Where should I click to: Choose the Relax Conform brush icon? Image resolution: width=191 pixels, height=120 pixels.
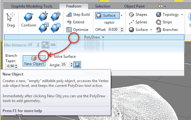(55, 27)
